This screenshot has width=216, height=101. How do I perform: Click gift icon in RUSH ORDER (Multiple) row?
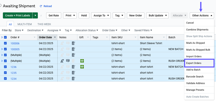pos(82,61)
